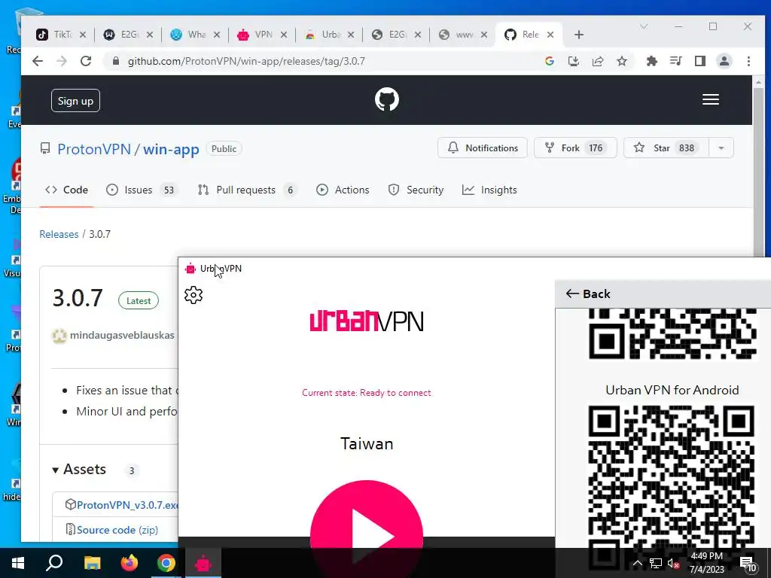The width and height of the screenshot is (771, 578).
Task: Close the TikTok browser tab
Action: click(83, 35)
